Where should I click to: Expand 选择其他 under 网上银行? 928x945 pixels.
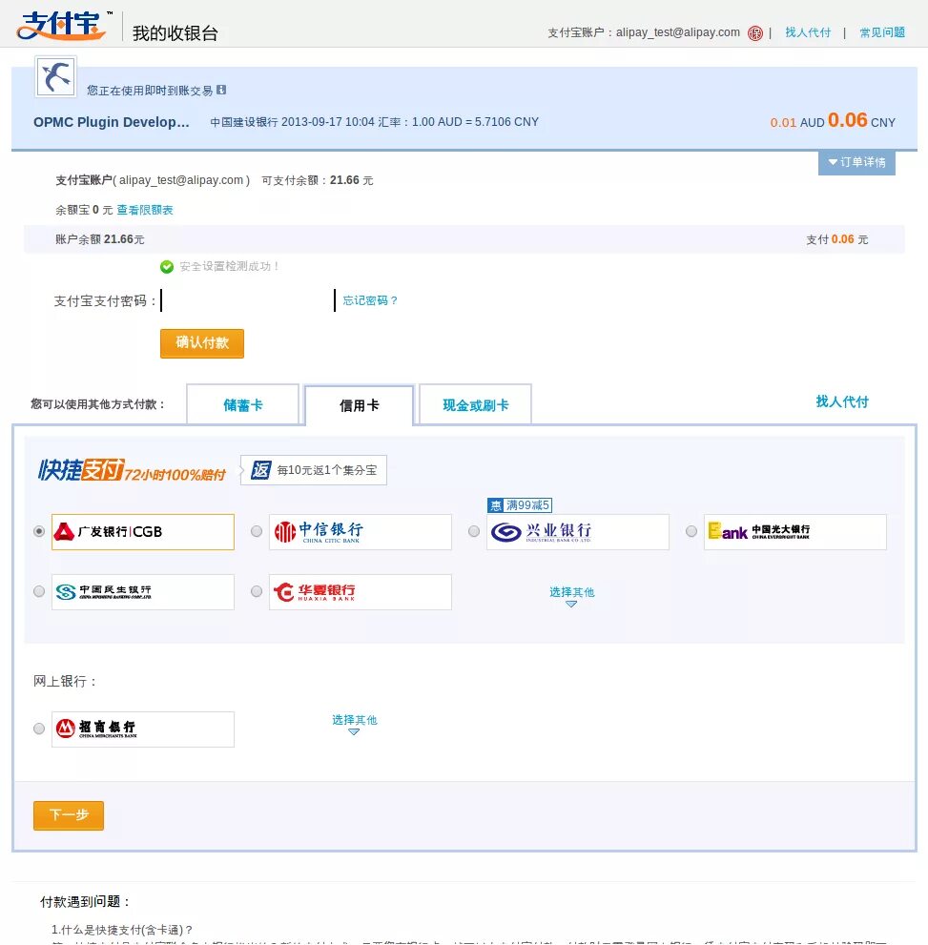(355, 723)
